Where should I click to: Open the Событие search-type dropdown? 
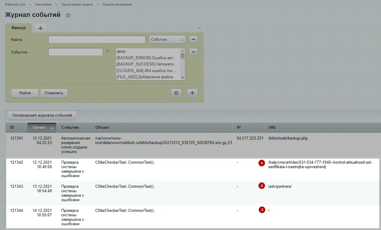coord(167,39)
